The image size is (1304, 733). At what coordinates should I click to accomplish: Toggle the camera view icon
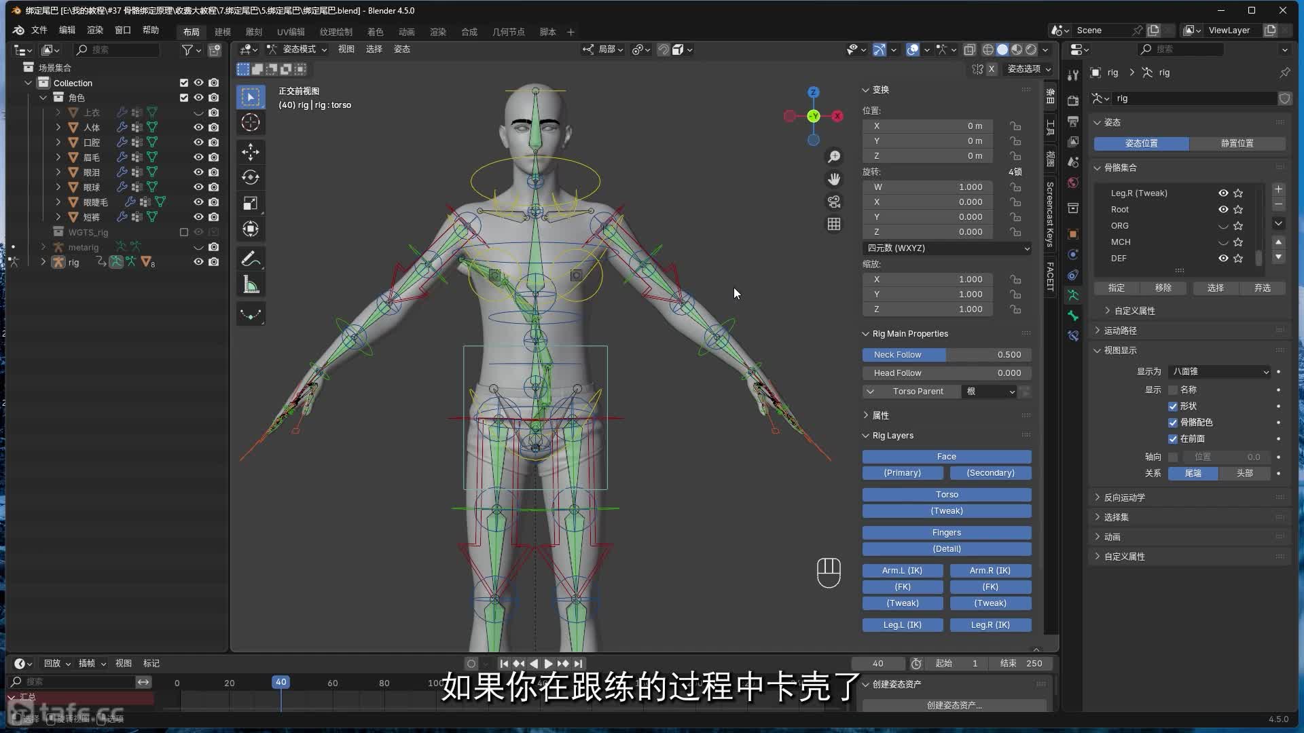834,202
